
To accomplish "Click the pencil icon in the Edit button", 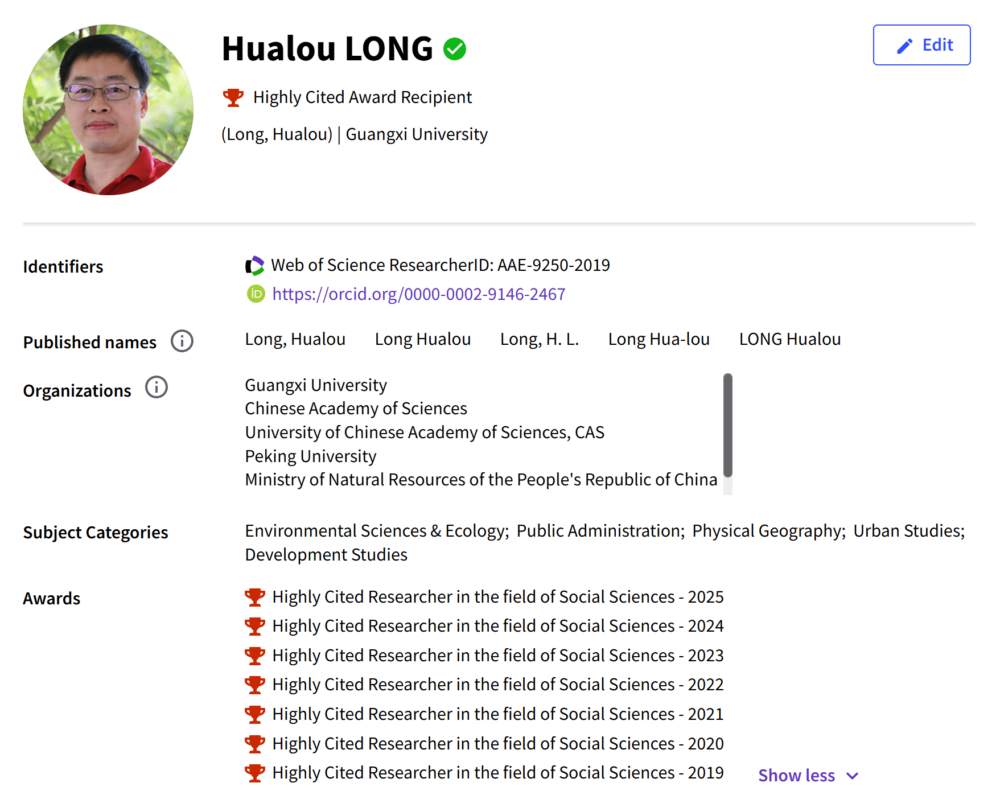I will [905, 46].
